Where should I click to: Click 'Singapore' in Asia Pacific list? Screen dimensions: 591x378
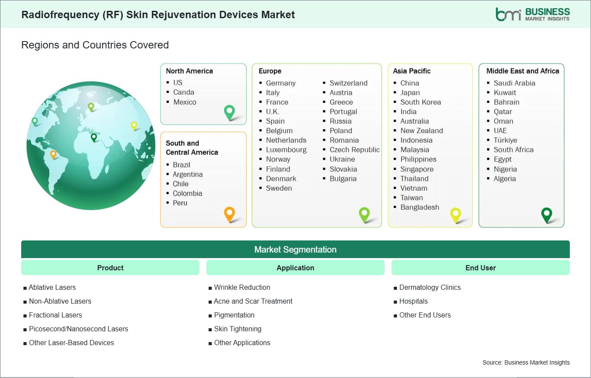(x=417, y=169)
